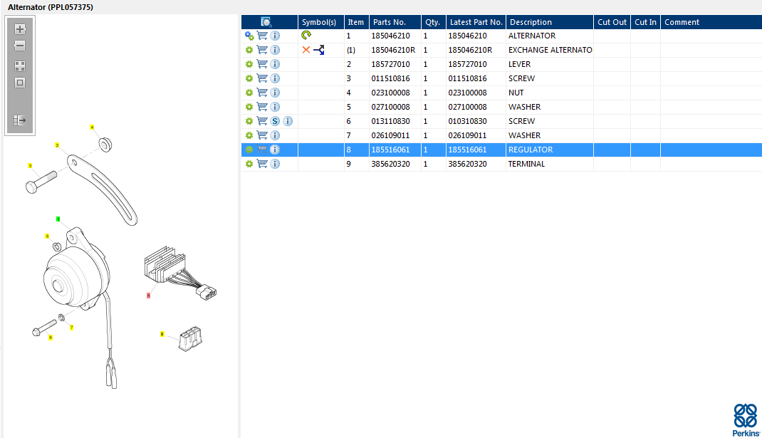Add EXCHANGE ALTERNATOR to cart
Image resolution: width=762 pixels, height=438 pixels.
[262, 50]
